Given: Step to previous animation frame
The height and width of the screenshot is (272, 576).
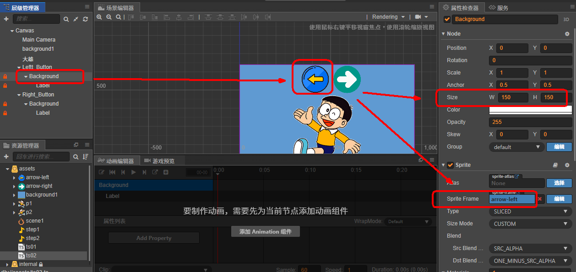Looking at the screenshot, I should pos(123,172).
